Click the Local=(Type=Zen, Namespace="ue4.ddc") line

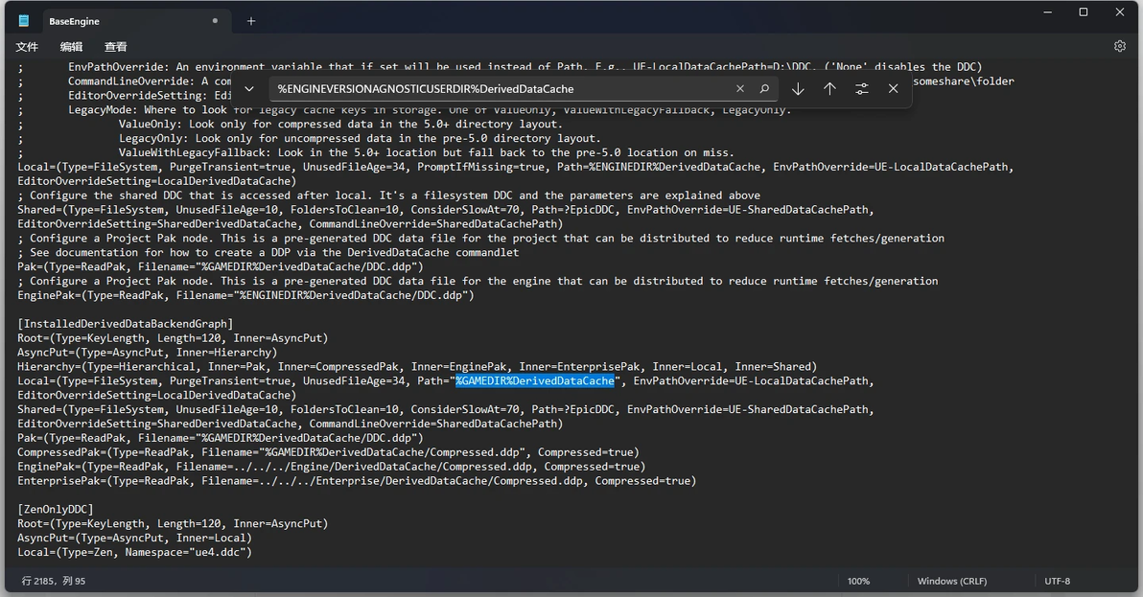(135, 553)
